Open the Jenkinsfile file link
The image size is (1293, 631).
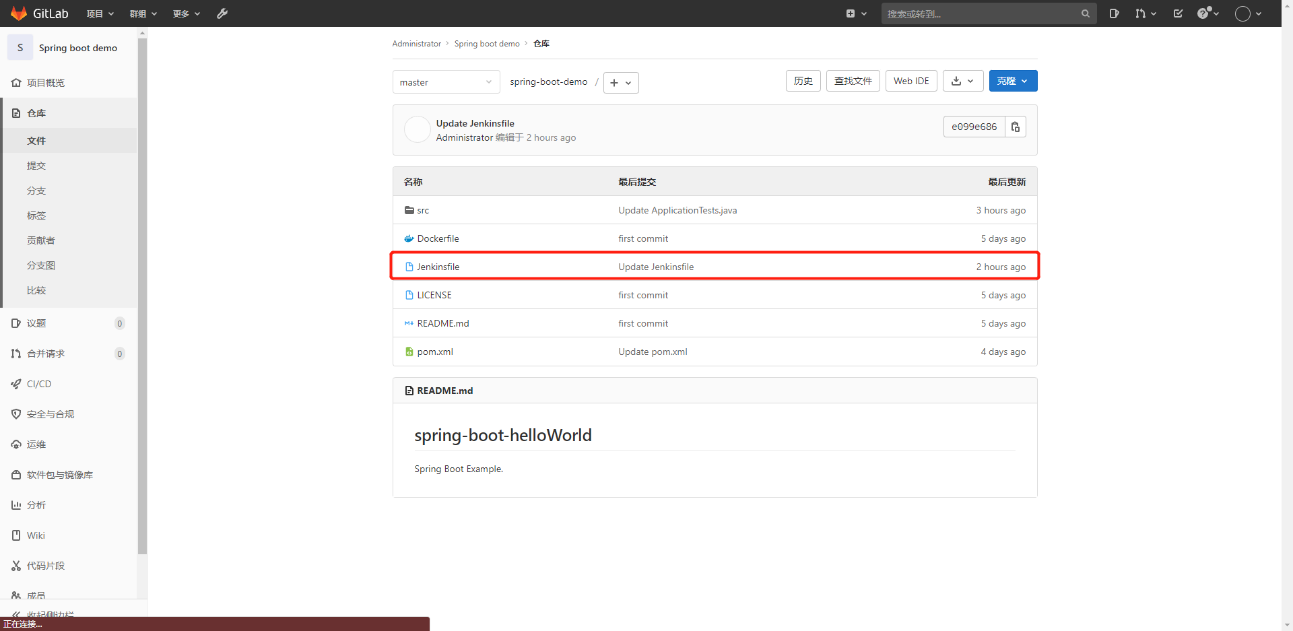pos(438,267)
